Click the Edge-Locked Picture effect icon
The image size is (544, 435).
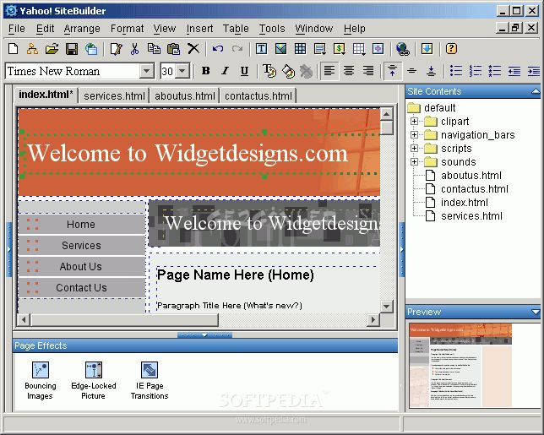pyautogui.click(x=93, y=370)
